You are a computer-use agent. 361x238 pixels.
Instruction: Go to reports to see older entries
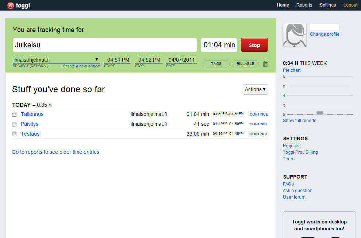pos(55,152)
